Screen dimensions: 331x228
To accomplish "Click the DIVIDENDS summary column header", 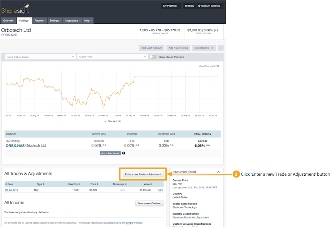I will (x=132, y=134).
